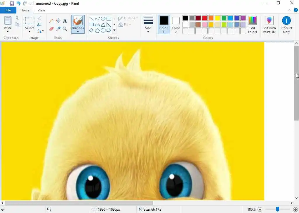
Task: Click the Save icon in title bar
Action: (12, 4)
